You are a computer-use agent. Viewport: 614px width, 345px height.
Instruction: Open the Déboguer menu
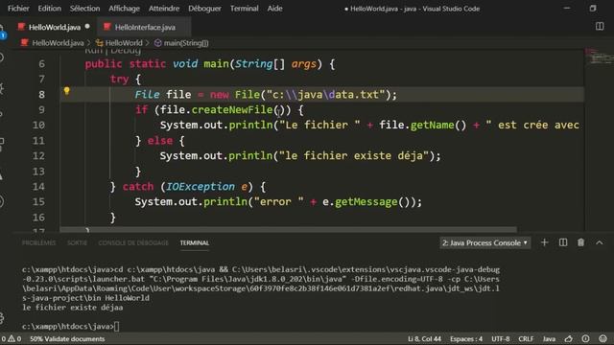(204, 9)
